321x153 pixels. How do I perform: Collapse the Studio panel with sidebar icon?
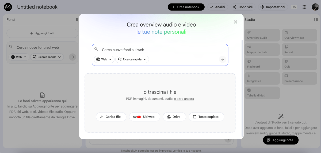pyautogui.click(x=316, y=20)
